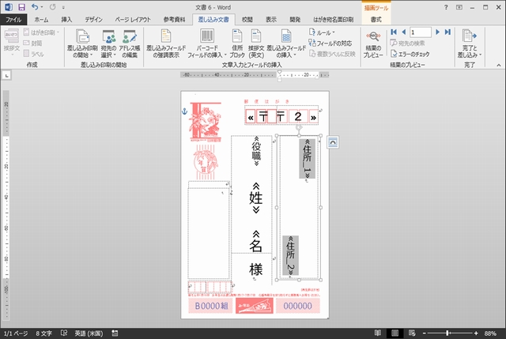
Task: Click the proofing check icon in status bar
Action: coord(64,333)
